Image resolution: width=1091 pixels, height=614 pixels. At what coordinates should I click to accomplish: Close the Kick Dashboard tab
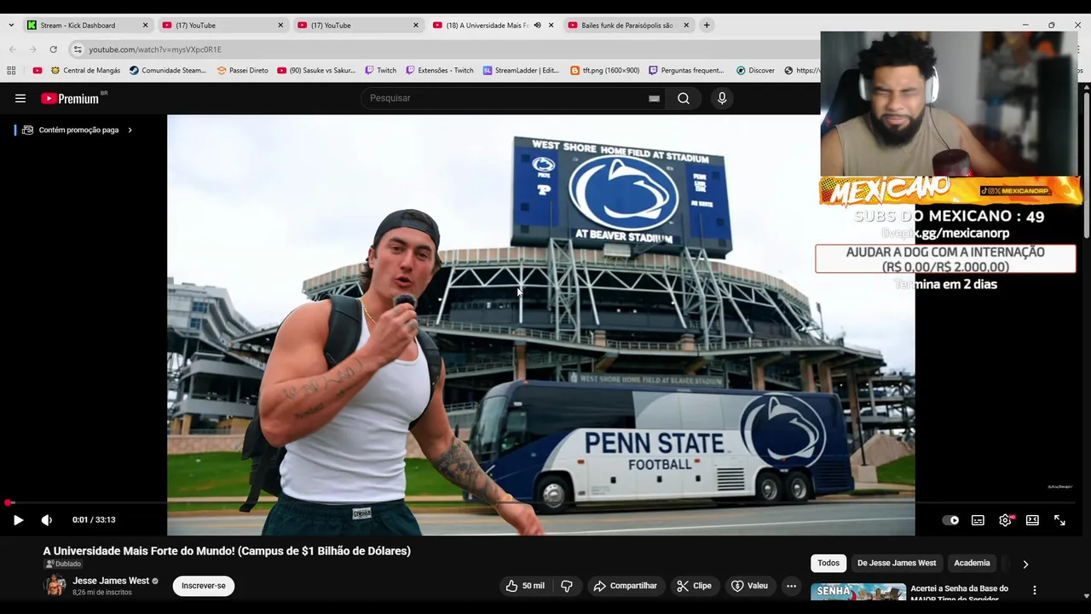(145, 26)
